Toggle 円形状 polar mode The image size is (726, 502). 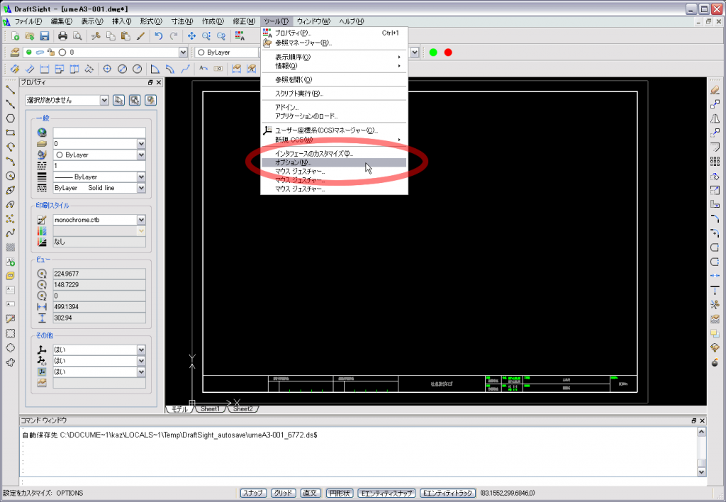point(340,493)
